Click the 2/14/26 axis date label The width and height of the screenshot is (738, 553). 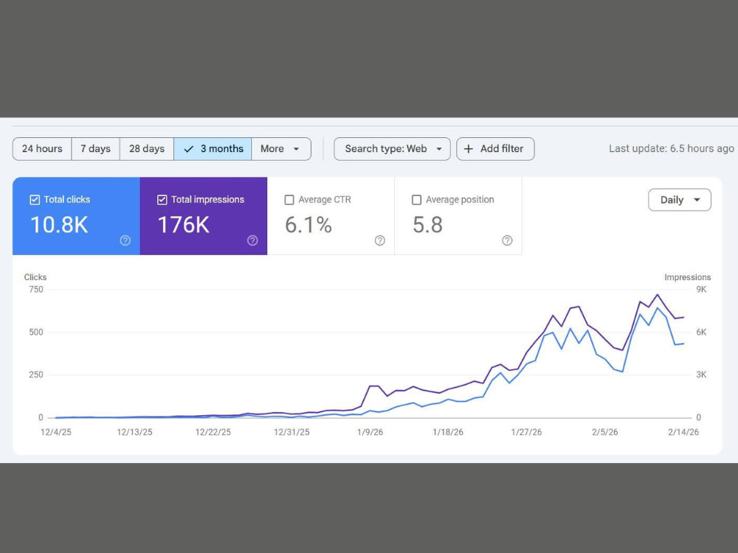(683, 432)
